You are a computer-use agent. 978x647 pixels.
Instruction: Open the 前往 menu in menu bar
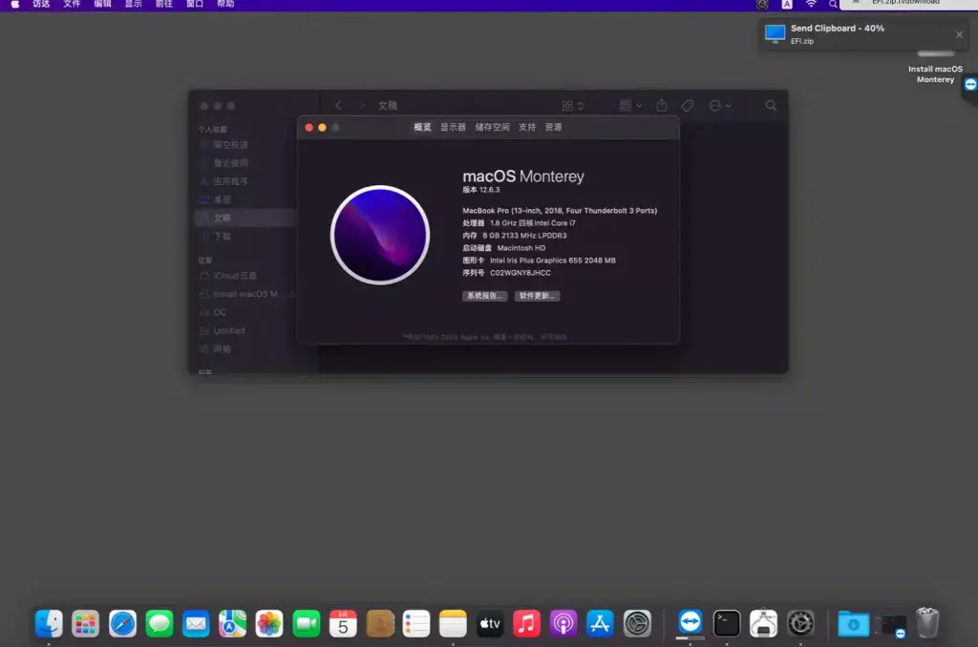pos(164,4)
